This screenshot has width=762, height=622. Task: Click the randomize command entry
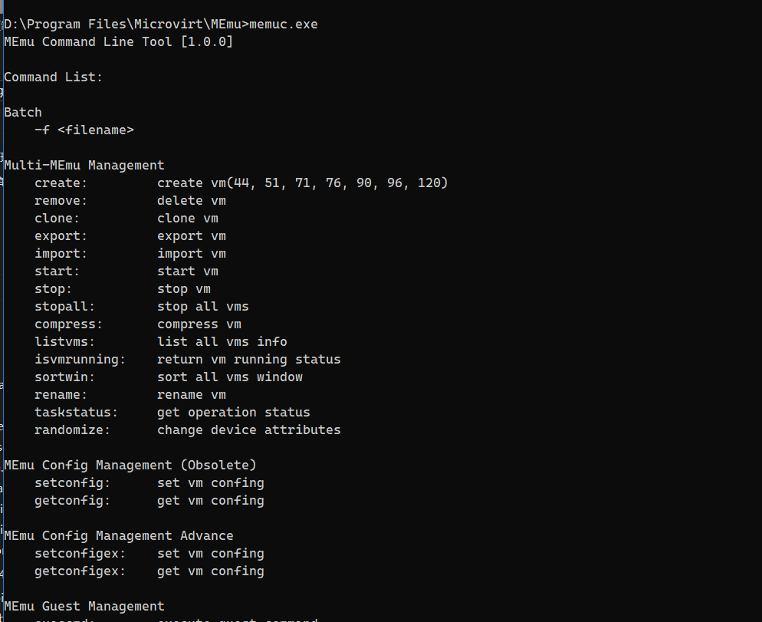(x=73, y=429)
